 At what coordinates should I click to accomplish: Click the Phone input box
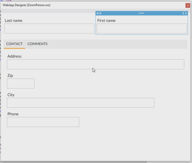point(43,122)
